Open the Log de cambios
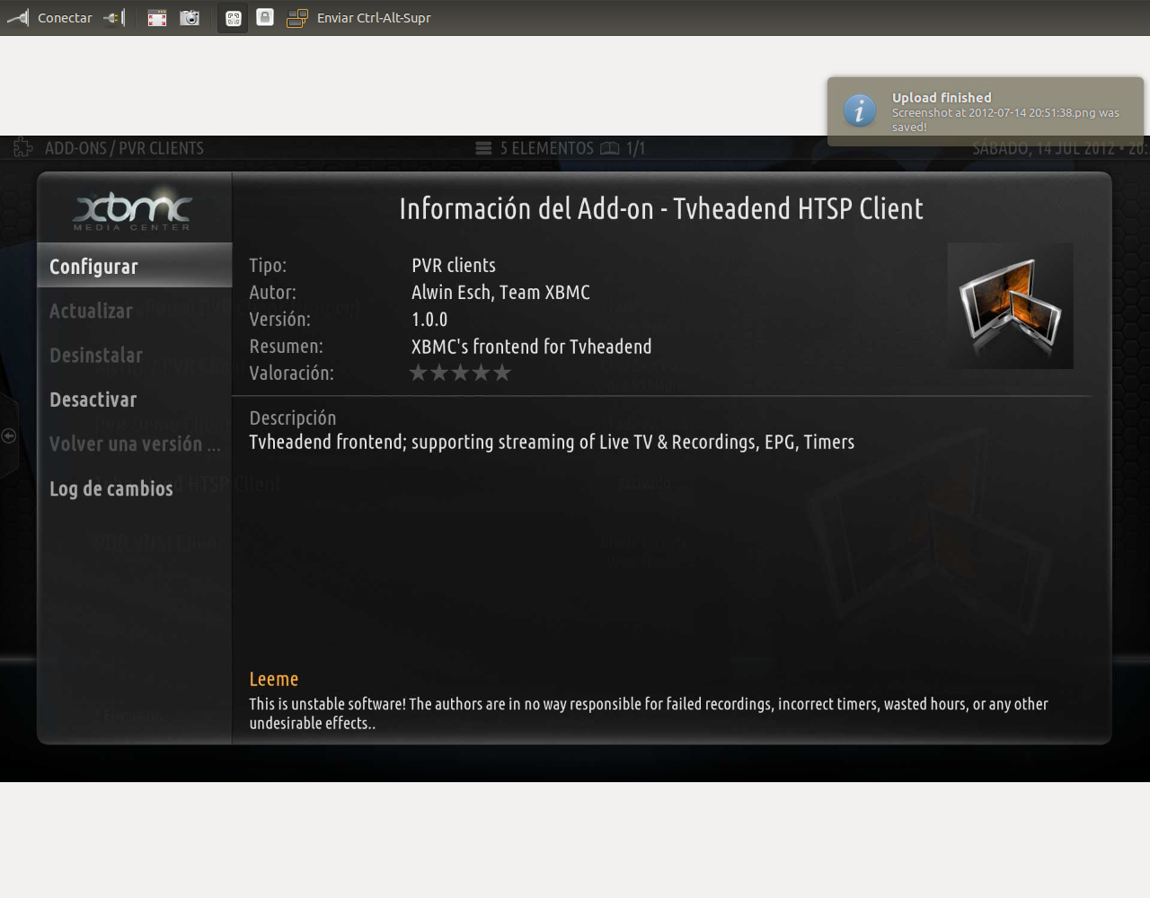The height and width of the screenshot is (898, 1150). pos(135,489)
